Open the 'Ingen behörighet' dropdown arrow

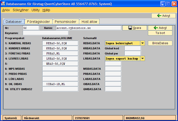[143, 43]
